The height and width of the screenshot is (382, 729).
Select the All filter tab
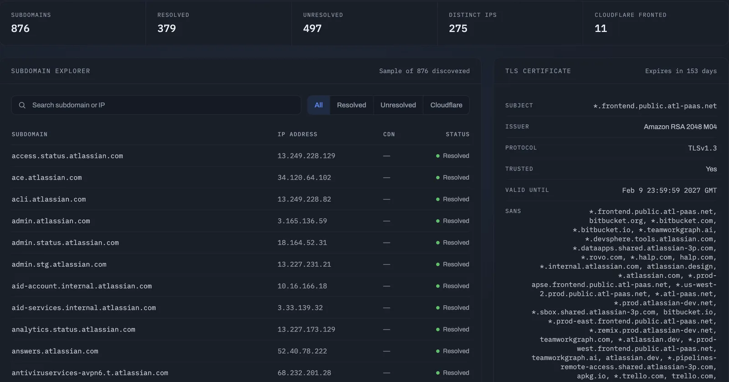click(318, 105)
